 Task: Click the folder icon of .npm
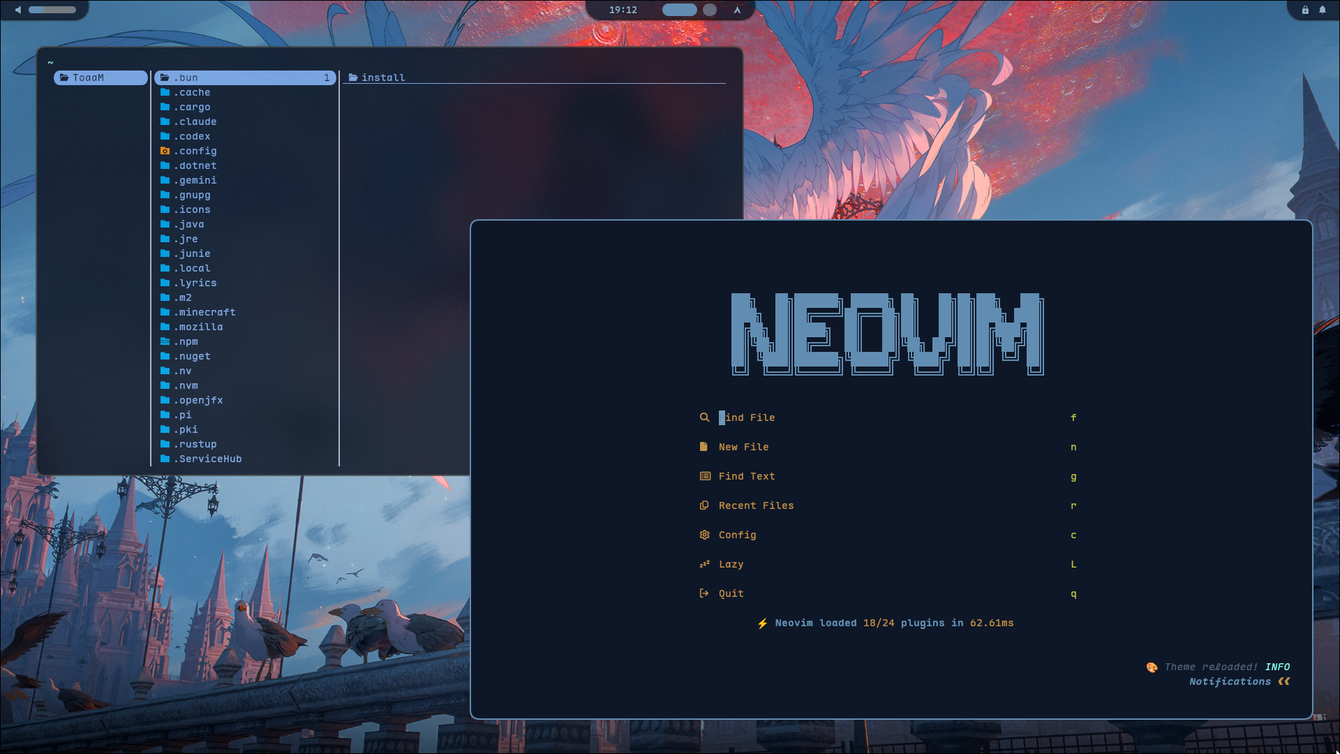pyautogui.click(x=165, y=341)
